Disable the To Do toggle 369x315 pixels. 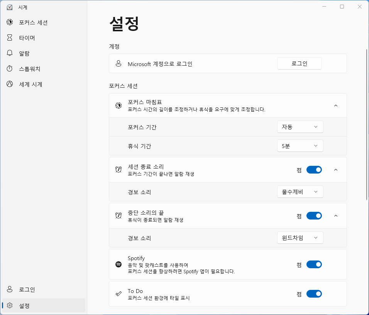click(x=314, y=294)
